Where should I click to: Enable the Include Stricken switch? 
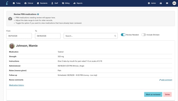tap(144, 35)
